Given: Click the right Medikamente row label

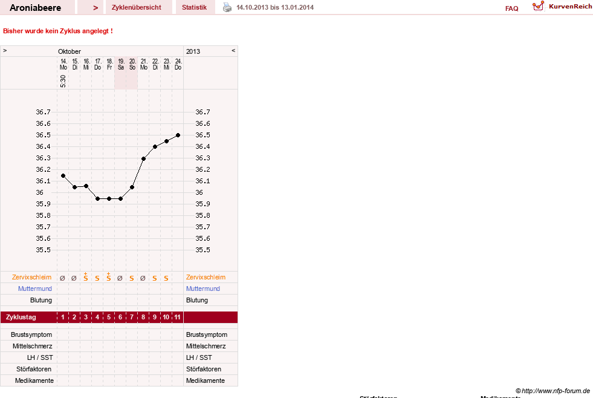Looking at the screenshot, I should [206, 380].
